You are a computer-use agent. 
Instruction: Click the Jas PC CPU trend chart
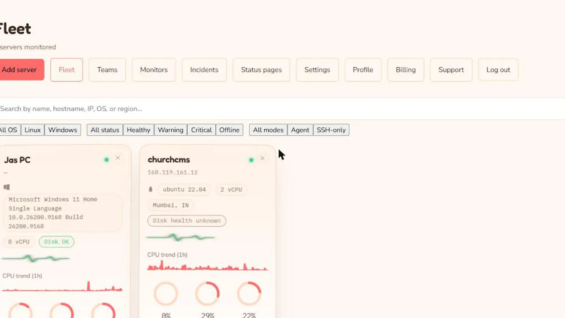pyautogui.click(x=62, y=286)
